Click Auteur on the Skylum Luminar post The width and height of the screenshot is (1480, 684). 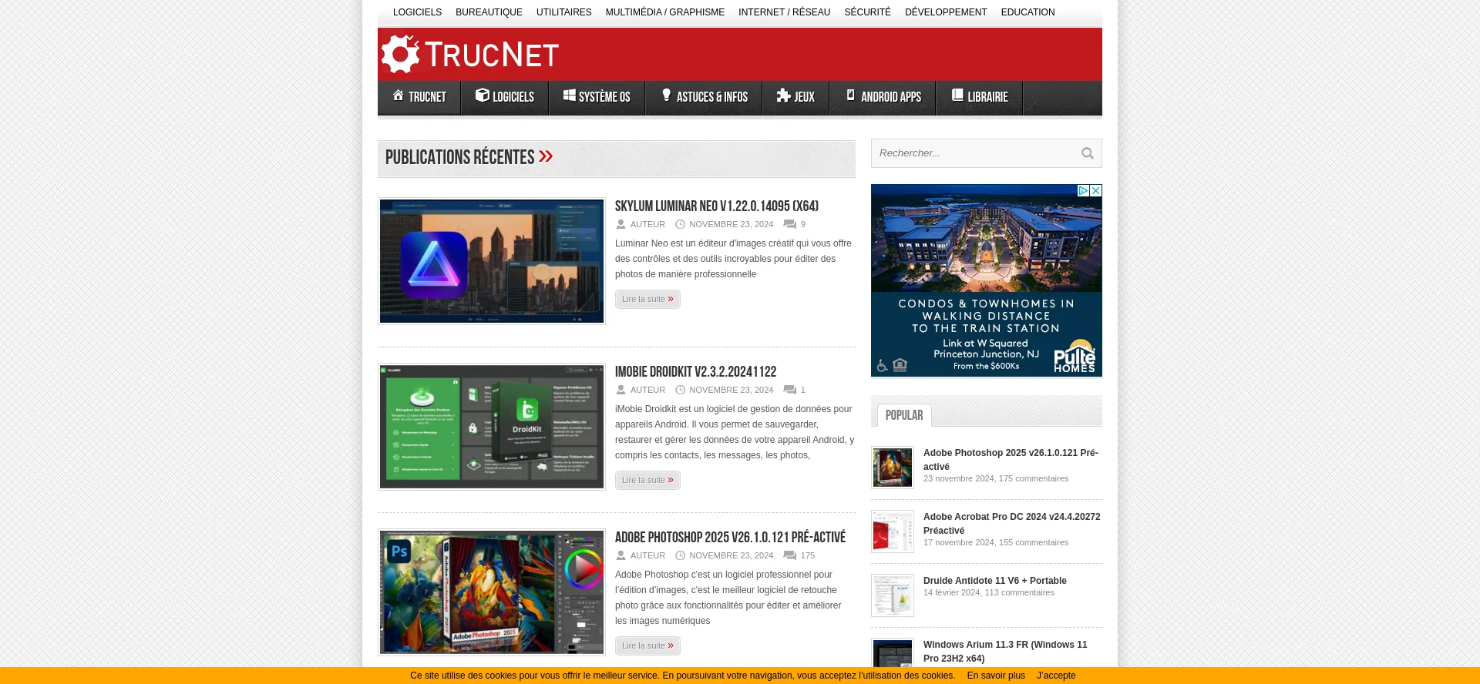[647, 224]
